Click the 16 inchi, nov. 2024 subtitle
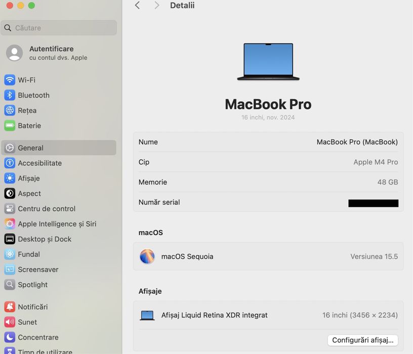413x354 pixels. click(268, 117)
